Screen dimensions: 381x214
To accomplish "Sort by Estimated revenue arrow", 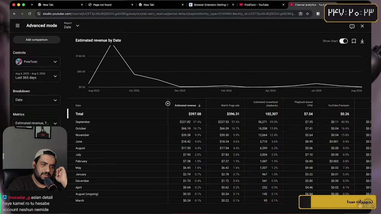I will coord(199,106).
